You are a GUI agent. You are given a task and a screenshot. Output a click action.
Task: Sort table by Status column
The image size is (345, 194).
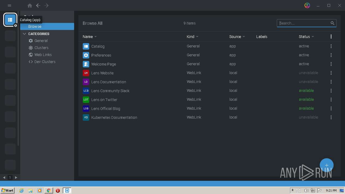point(306,37)
